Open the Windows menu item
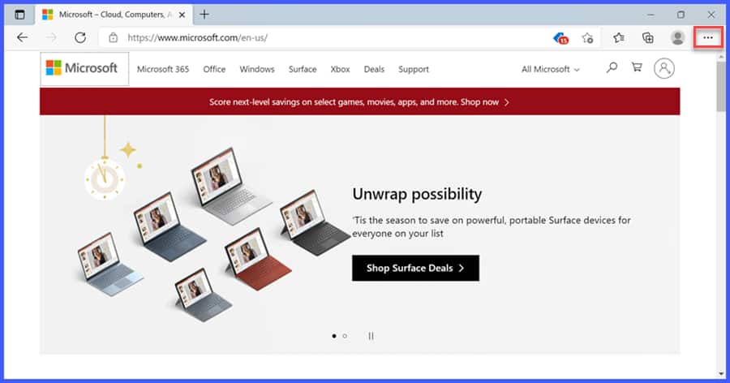 (257, 70)
